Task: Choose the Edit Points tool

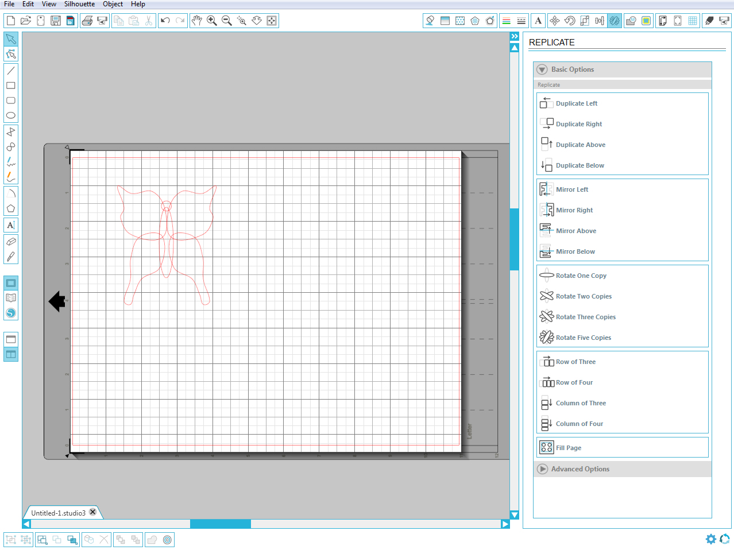Action: coord(11,54)
